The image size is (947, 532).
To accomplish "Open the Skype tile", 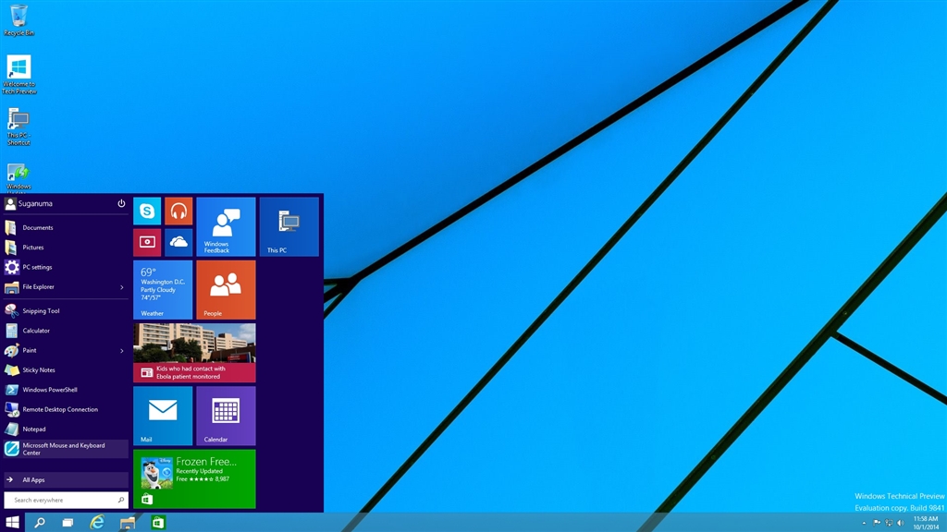I will click(x=147, y=212).
